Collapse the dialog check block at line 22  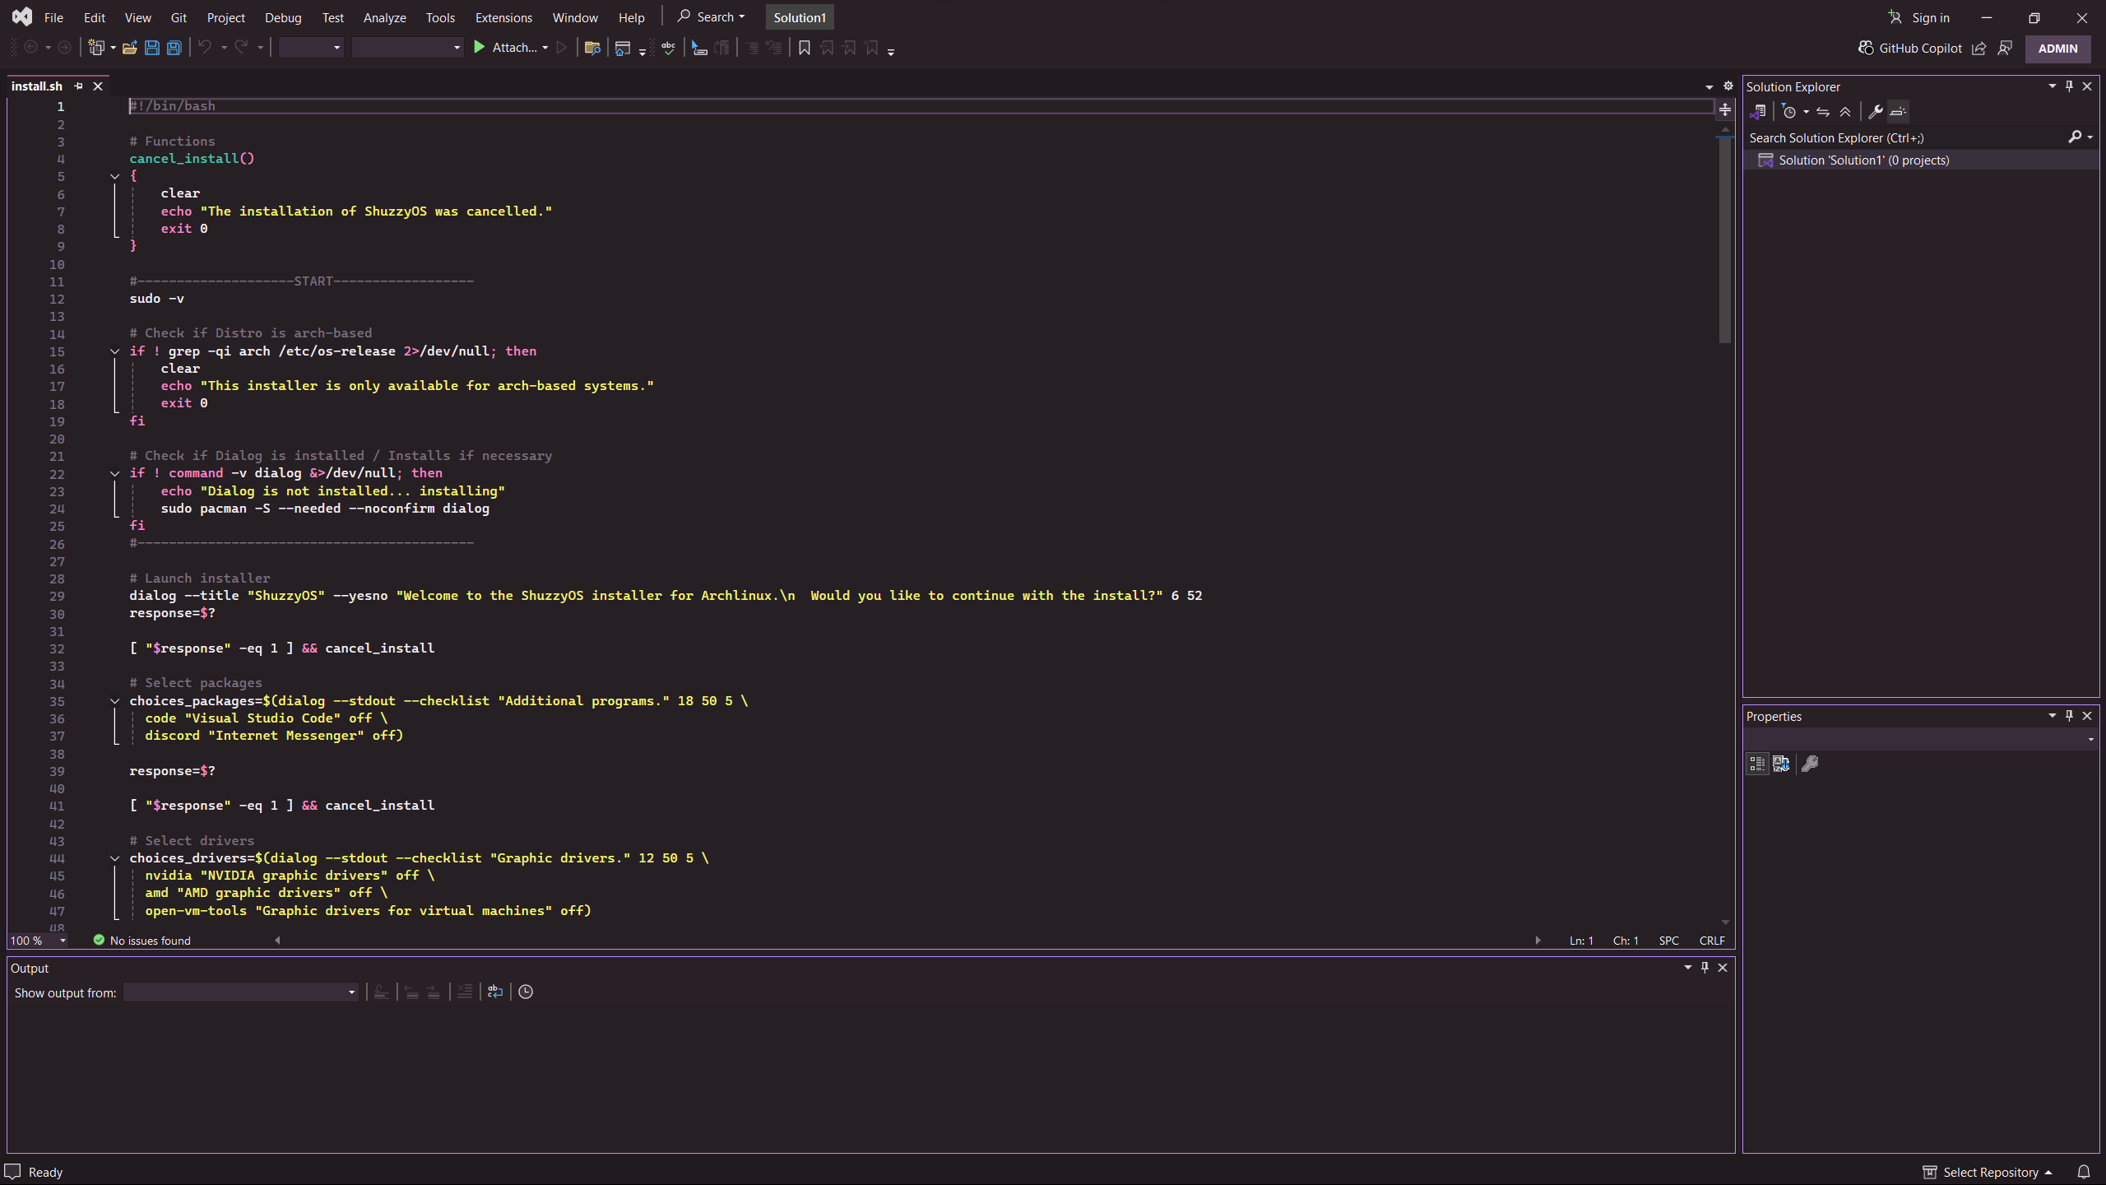click(x=115, y=474)
